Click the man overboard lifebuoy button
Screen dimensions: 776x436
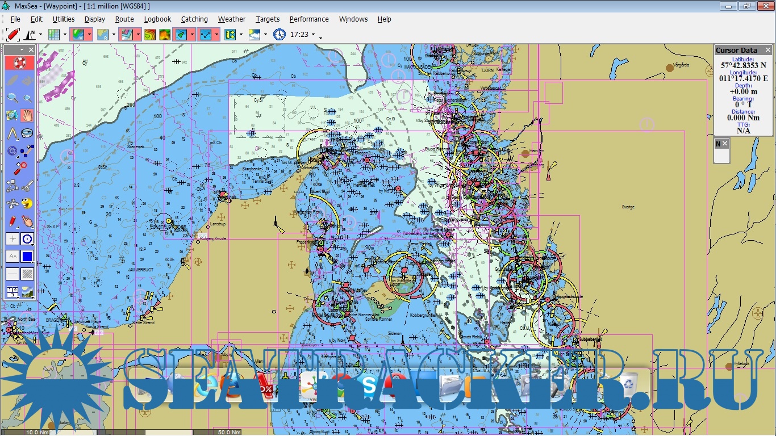coord(19,63)
